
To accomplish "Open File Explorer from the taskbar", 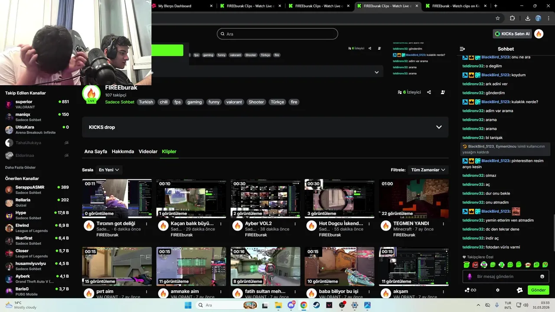I will [x=278, y=305].
